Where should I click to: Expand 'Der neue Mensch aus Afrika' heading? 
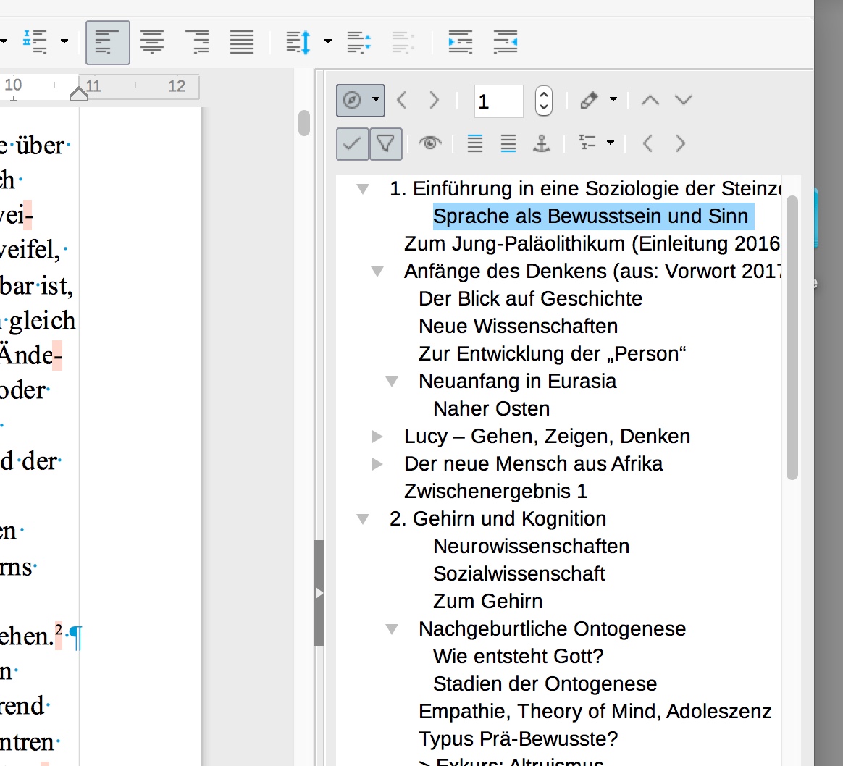[x=377, y=464]
